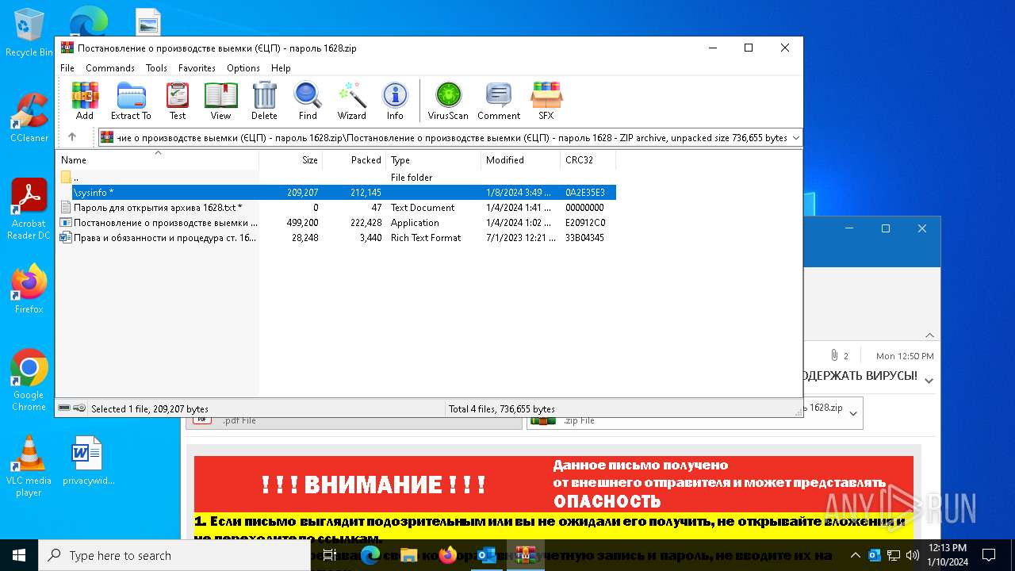Click the Add toolbar icon in WinRAR
Image resolution: width=1015 pixels, height=571 pixels.
(85, 101)
